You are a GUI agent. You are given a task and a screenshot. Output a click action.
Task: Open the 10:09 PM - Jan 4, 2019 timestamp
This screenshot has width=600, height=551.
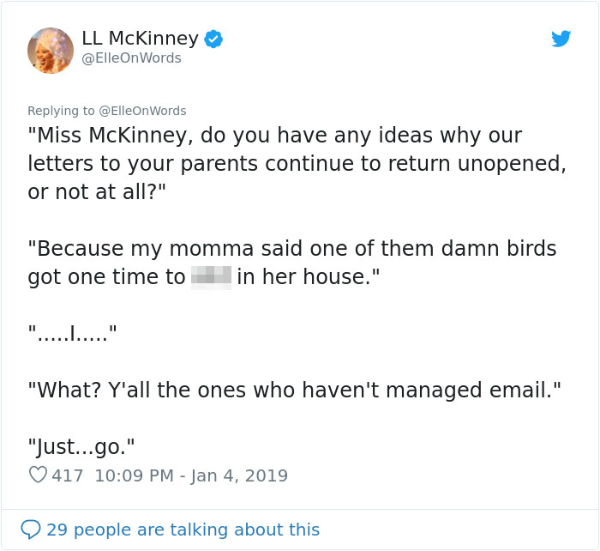(189, 475)
